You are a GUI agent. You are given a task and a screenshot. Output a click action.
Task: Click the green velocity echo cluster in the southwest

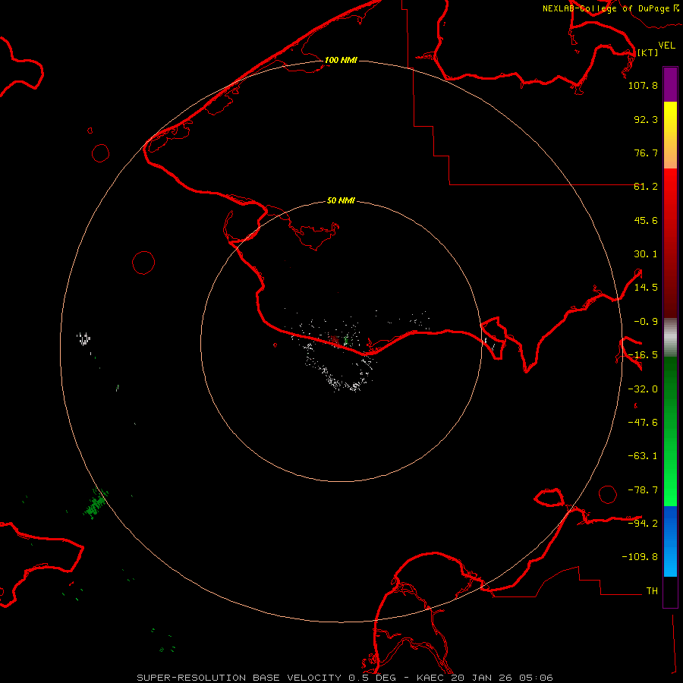[96, 504]
